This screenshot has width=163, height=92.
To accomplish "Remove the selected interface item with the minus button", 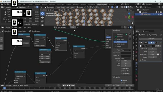I will coord(130,36).
